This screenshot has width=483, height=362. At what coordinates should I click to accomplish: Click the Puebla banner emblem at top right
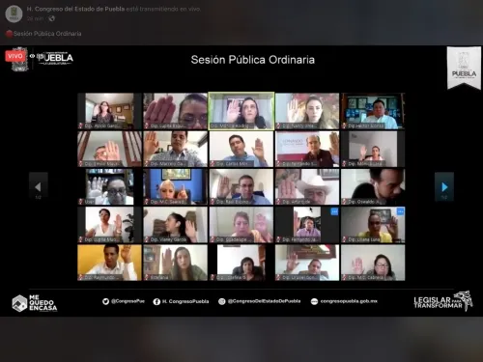464,68
